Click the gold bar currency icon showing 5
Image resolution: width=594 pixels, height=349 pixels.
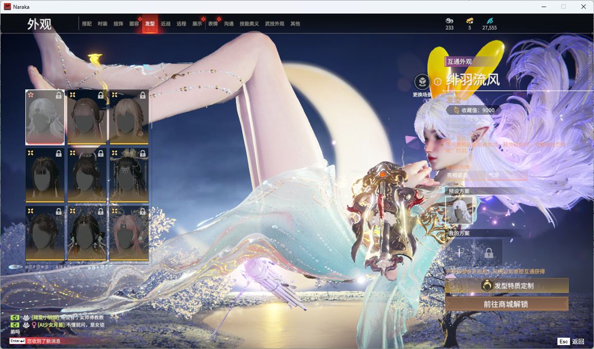(469, 21)
